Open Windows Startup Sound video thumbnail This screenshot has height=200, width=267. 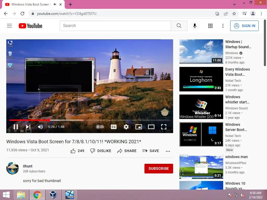(201, 52)
